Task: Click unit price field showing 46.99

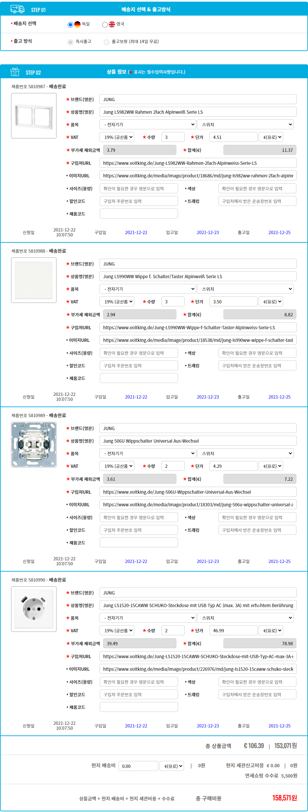Action: pyautogui.click(x=233, y=630)
